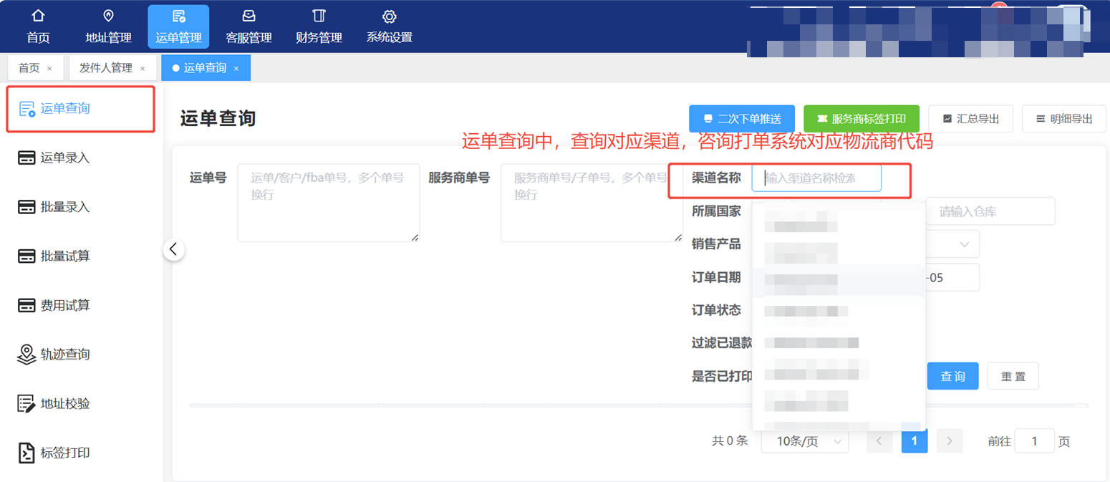This screenshot has height=482, width=1110.
Task: Select the 运单管理 top menu
Action: (178, 26)
